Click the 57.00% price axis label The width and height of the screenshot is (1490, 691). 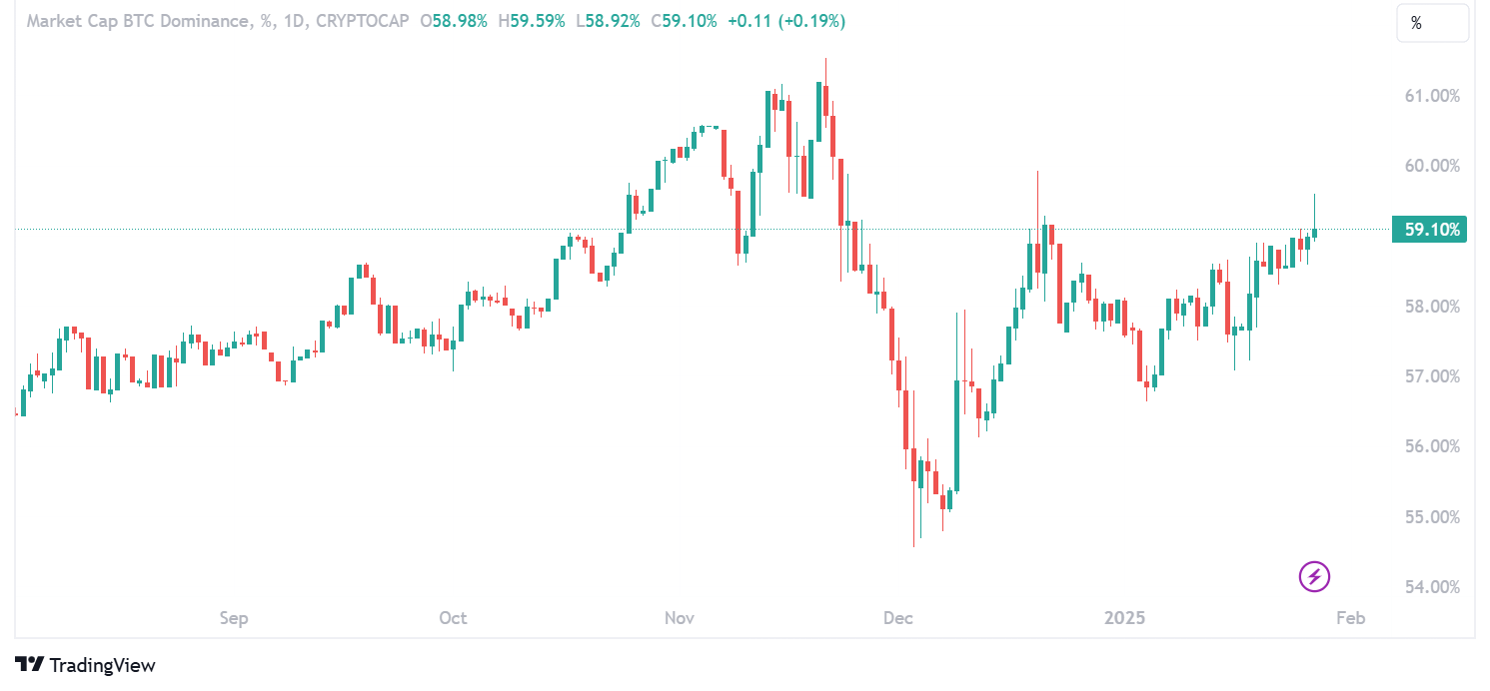(x=1432, y=376)
